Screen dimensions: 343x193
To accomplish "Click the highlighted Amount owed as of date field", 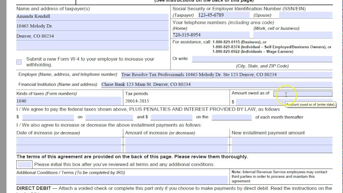I will coord(303,94).
